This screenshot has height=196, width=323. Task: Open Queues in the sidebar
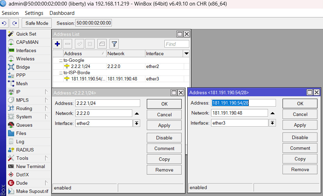(29, 125)
